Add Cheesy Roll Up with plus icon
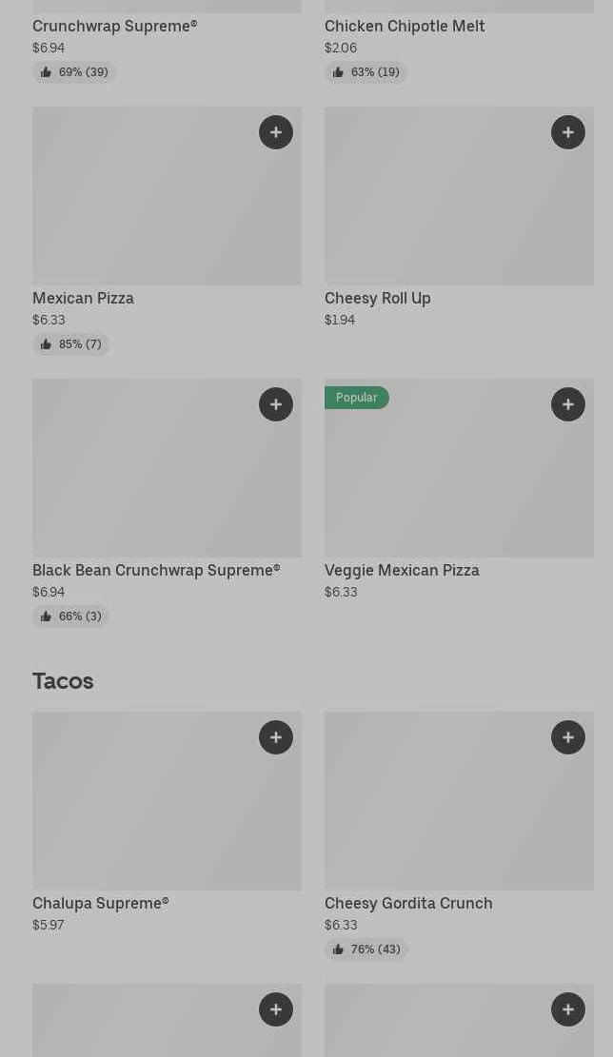Viewport: 613px width, 1057px height. [x=568, y=132]
